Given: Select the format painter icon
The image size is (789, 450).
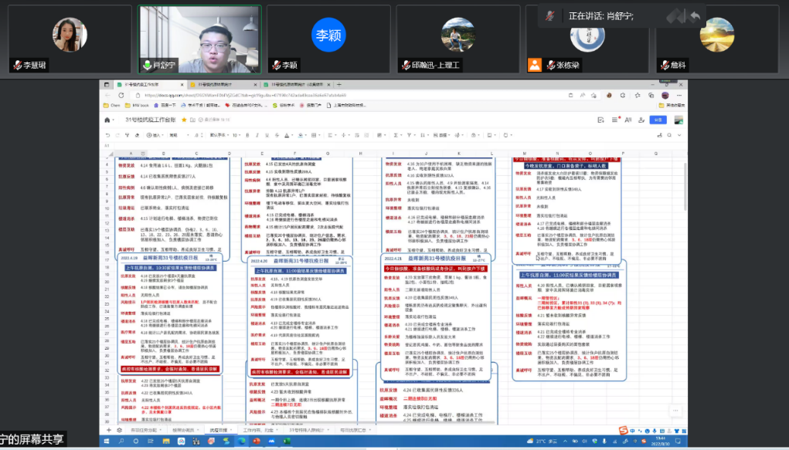Looking at the screenshot, I should pos(128,135).
